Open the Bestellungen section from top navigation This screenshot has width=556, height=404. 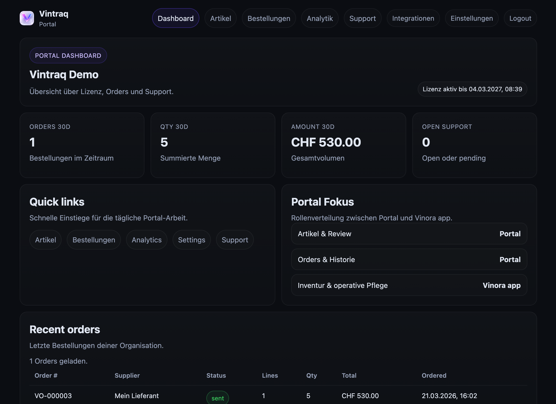point(269,18)
